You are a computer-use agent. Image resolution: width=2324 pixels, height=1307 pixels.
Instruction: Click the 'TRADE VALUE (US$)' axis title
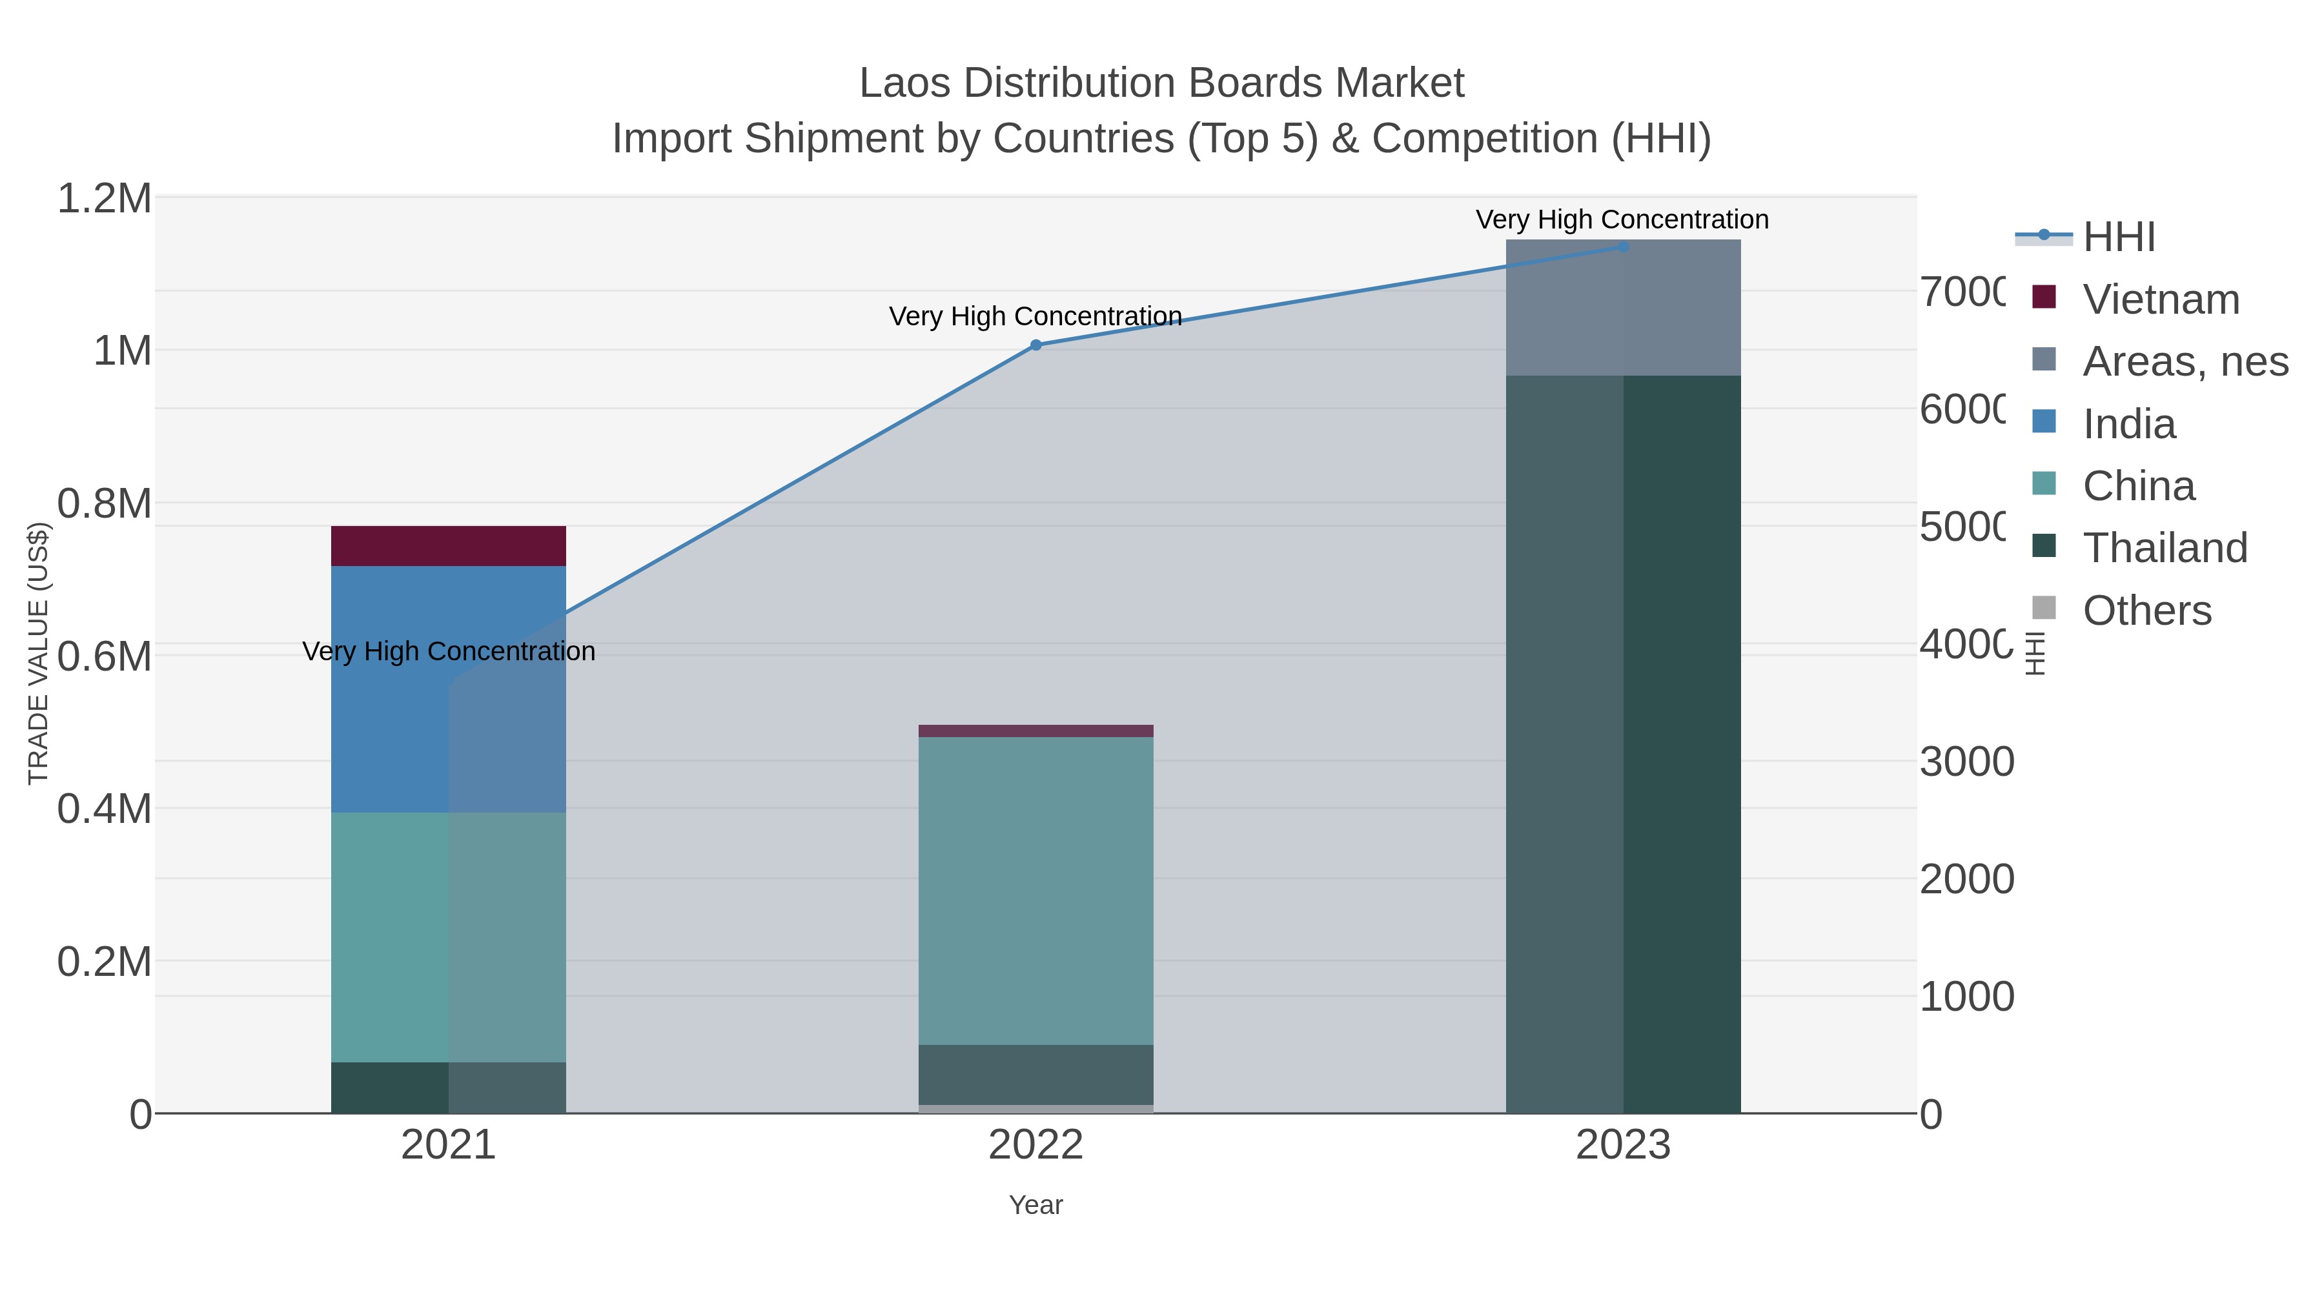click(x=38, y=653)
